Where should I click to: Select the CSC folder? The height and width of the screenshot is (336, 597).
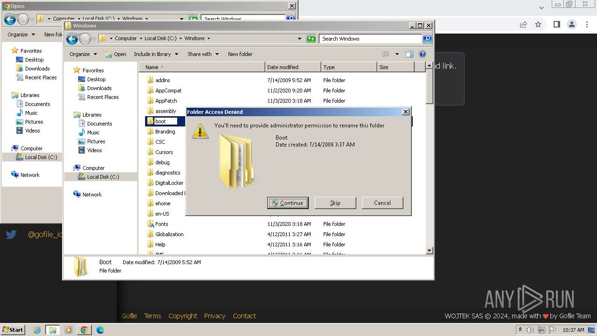(x=160, y=142)
